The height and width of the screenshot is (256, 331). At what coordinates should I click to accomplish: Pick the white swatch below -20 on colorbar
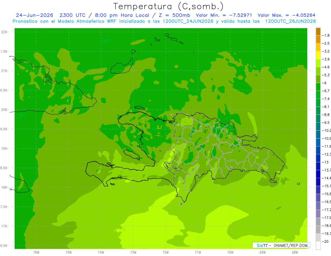pyautogui.click(x=318, y=246)
